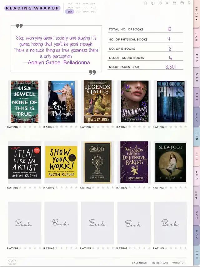Screen dimensions: 200x267
Task: Click the sticky note icon
Action: tap(189, 3)
